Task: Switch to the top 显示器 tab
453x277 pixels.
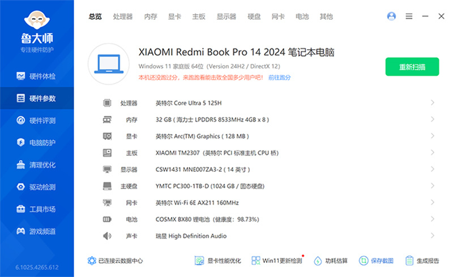Action: coord(226,16)
